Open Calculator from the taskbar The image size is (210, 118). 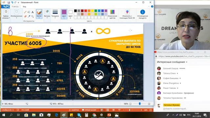(x=87, y=115)
